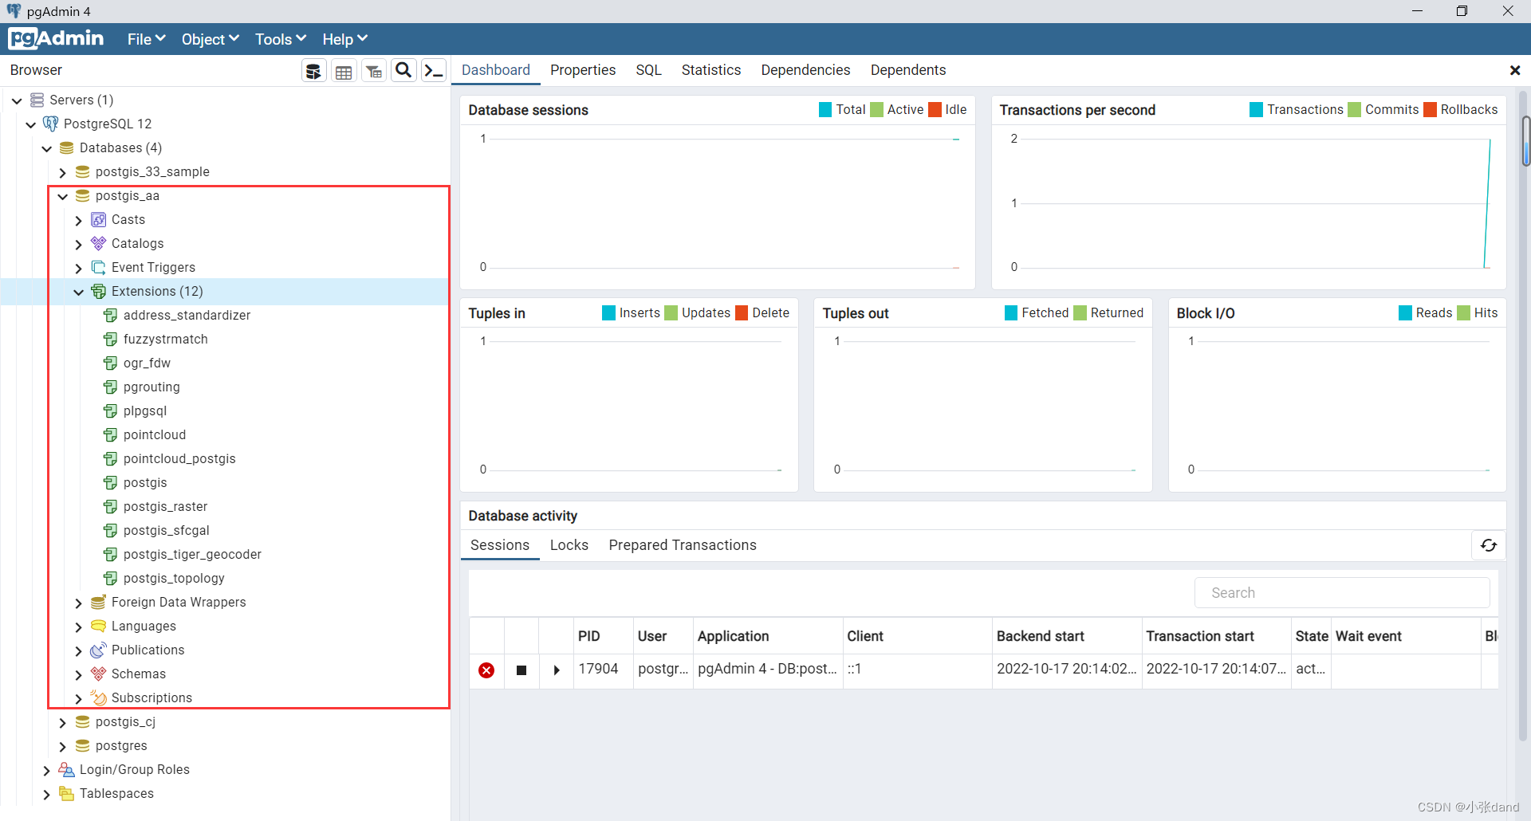This screenshot has height=821, width=1531.
Task: Switch to the Statistics tab
Action: 710,70
